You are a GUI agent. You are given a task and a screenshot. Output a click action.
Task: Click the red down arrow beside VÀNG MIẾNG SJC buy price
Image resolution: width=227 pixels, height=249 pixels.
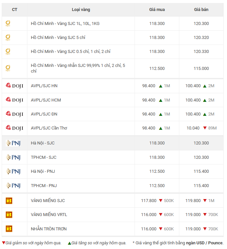point(161,200)
